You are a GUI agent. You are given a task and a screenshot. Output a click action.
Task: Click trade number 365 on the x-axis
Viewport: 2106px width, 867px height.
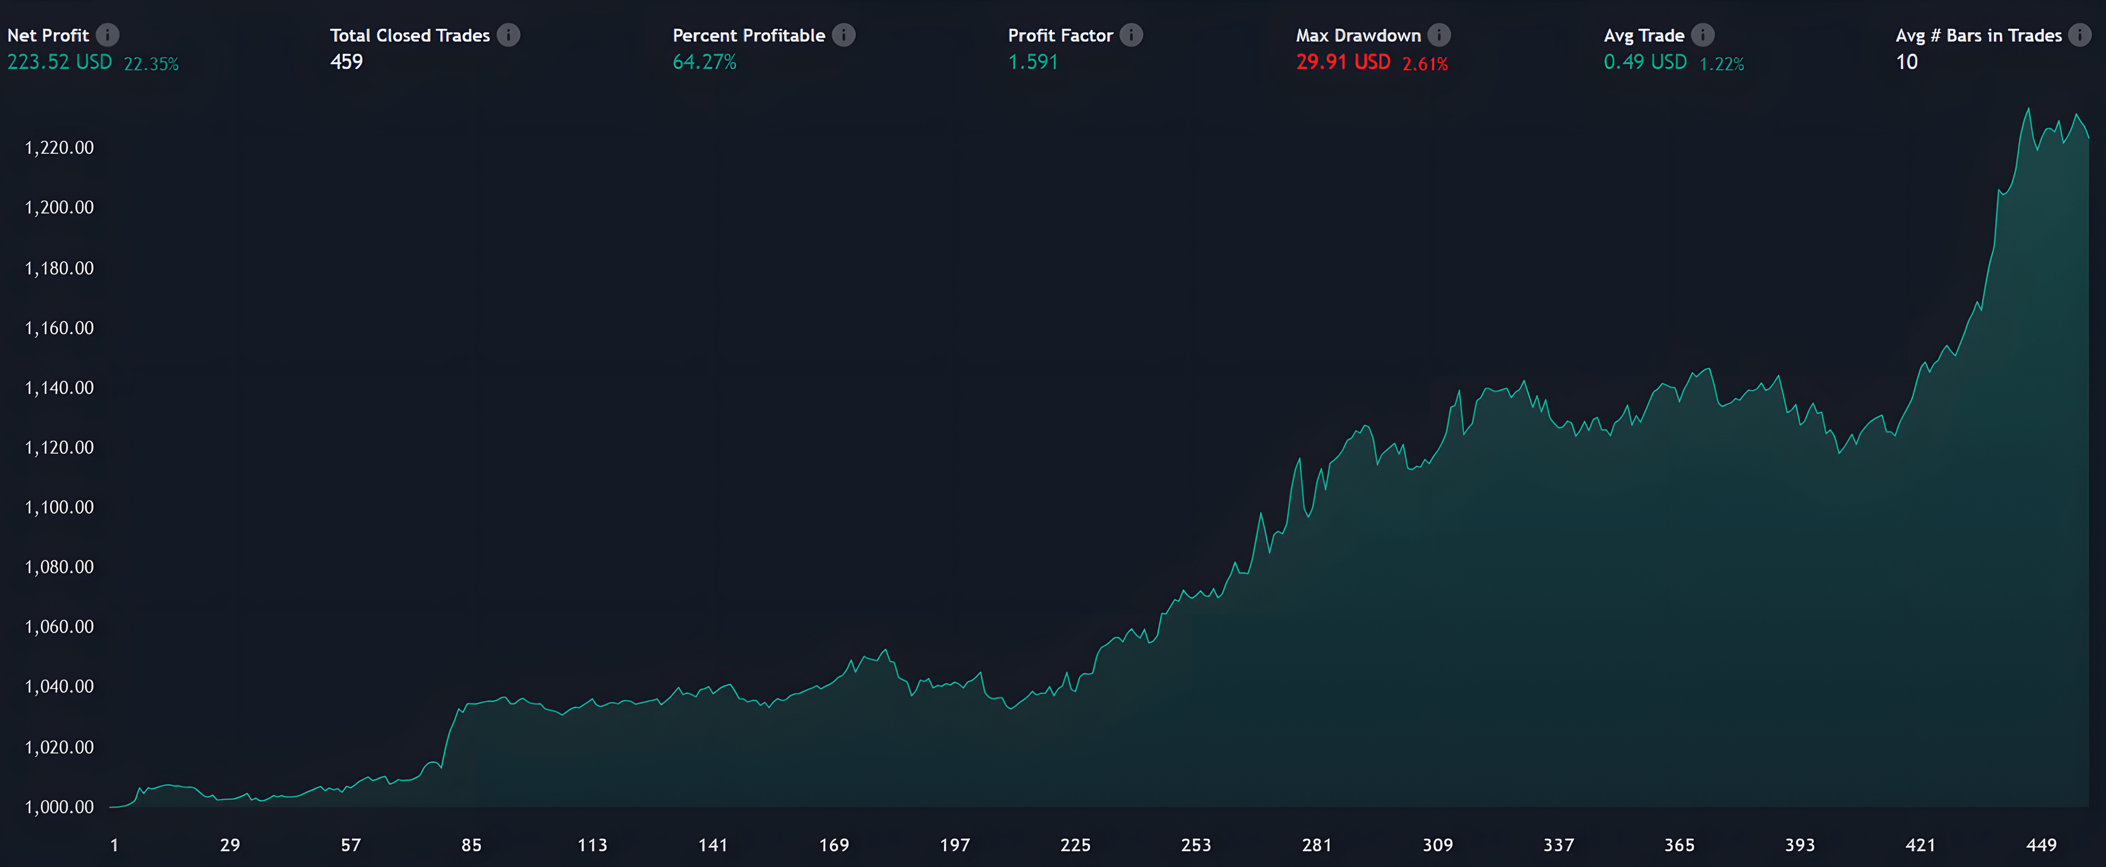1679,845
